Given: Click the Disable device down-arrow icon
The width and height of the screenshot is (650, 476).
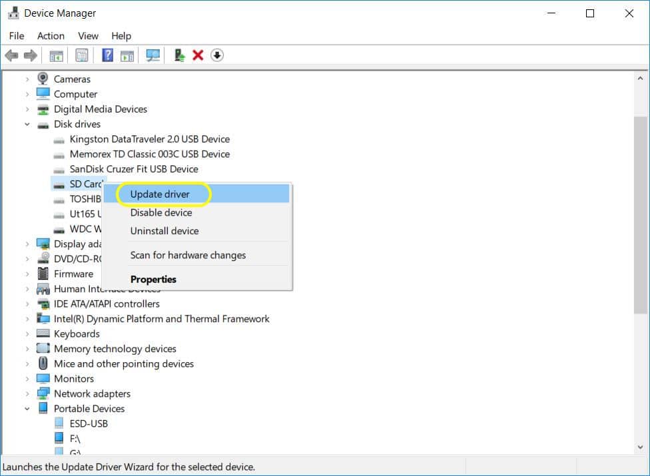Looking at the screenshot, I should (x=217, y=55).
